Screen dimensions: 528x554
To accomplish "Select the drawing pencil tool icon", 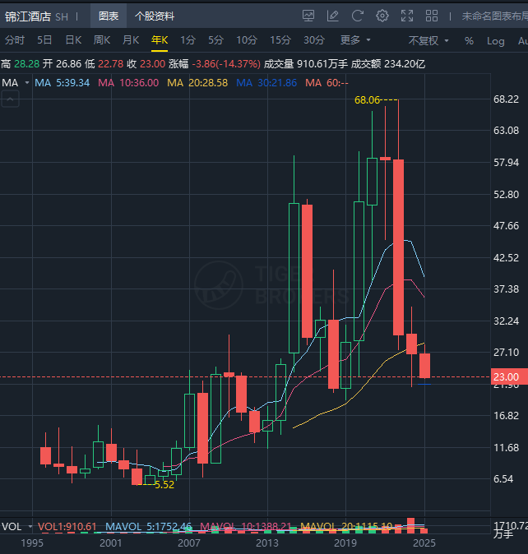I will coord(332,16).
